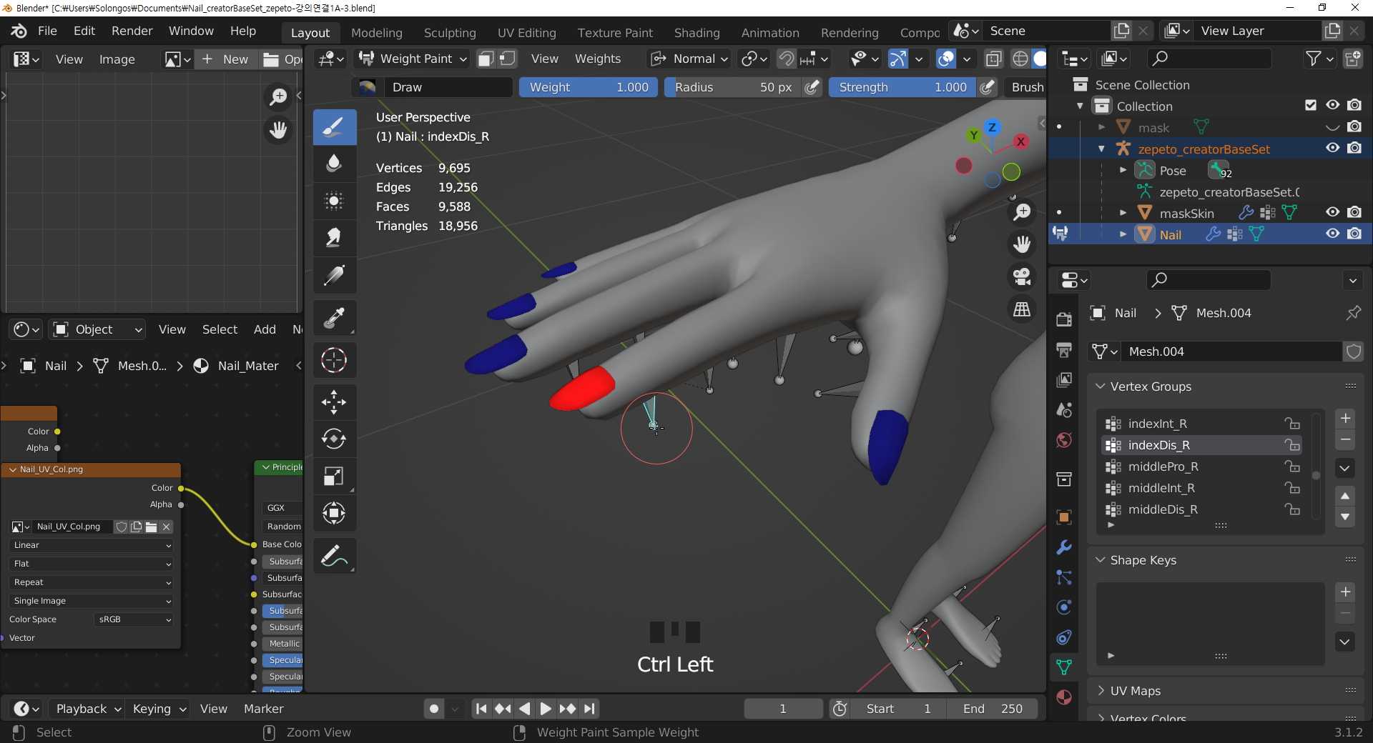This screenshot has height=743, width=1373.
Task: Open the vertex group specials dropdown
Action: point(1345,469)
